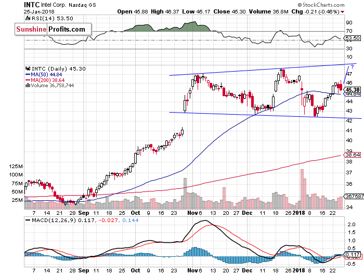
Task: Click the tallest volume bar in early January
Action: [302, 189]
